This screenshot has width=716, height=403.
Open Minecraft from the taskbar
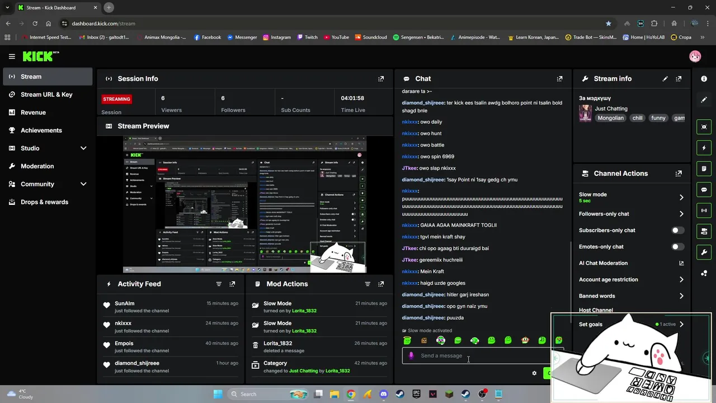pyautogui.click(x=449, y=394)
